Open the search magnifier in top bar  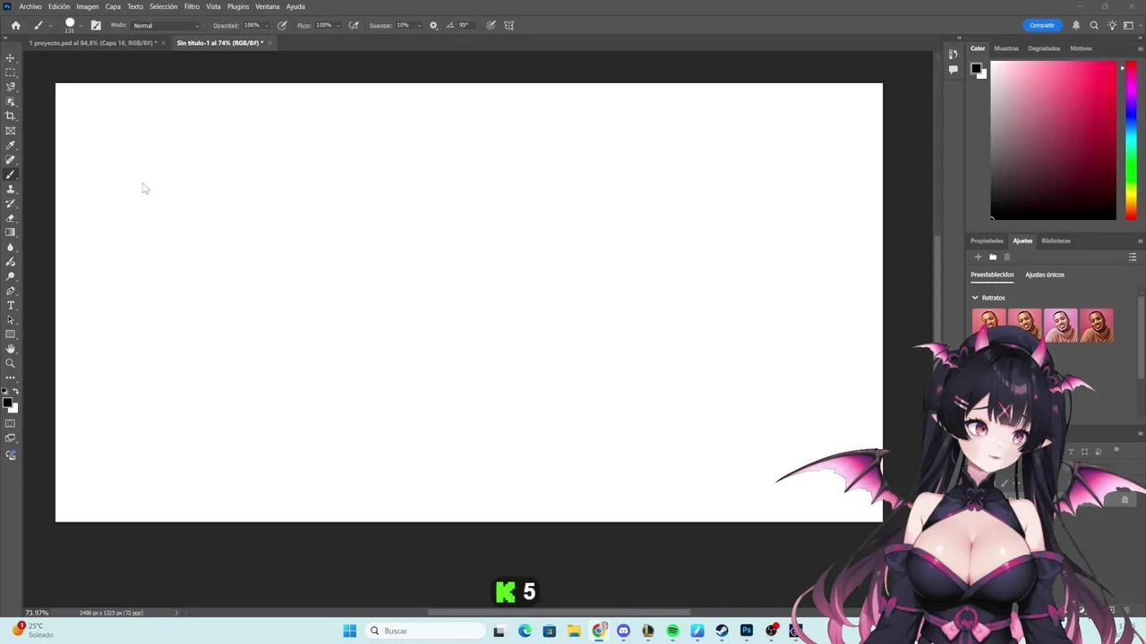point(1093,25)
